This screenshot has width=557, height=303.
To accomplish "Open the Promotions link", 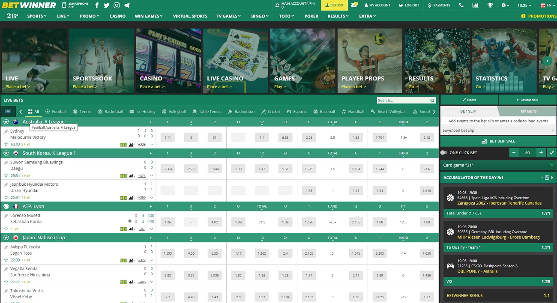I will 539,16.
